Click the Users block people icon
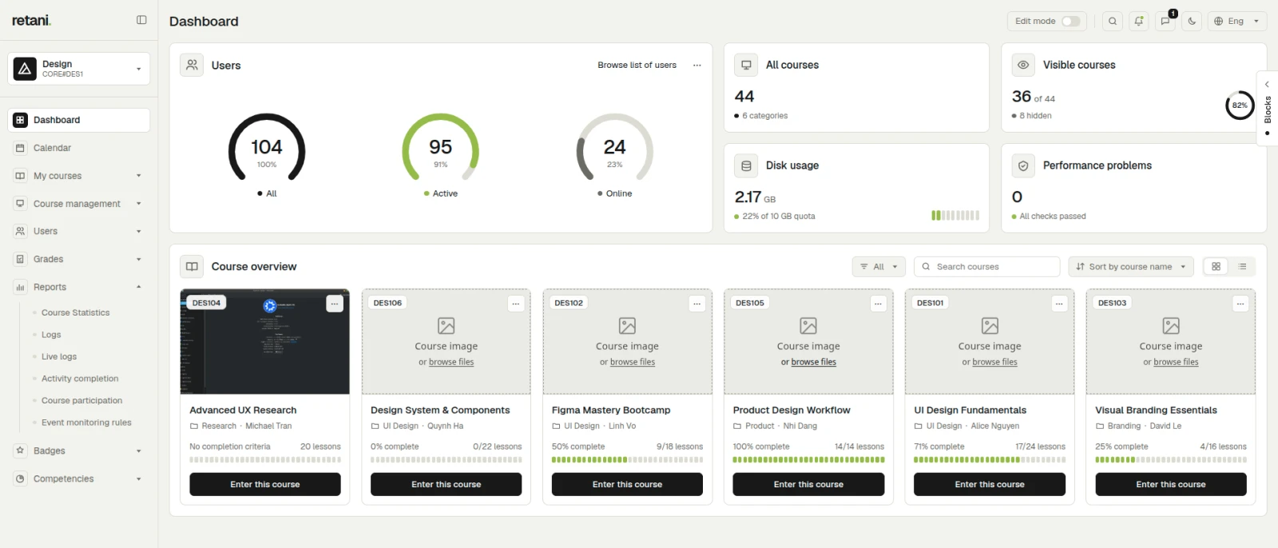Image resolution: width=1278 pixels, height=548 pixels. pos(192,66)
